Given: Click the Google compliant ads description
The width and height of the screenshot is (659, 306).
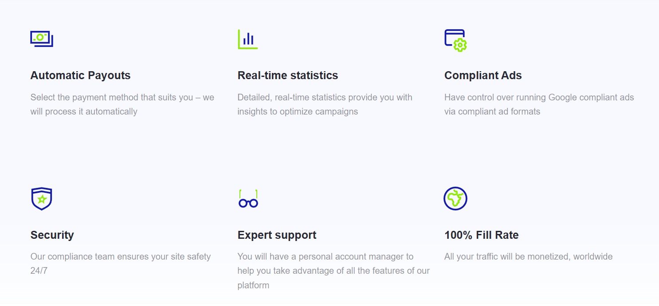Looking at the screenshot, I should point(539,104).
